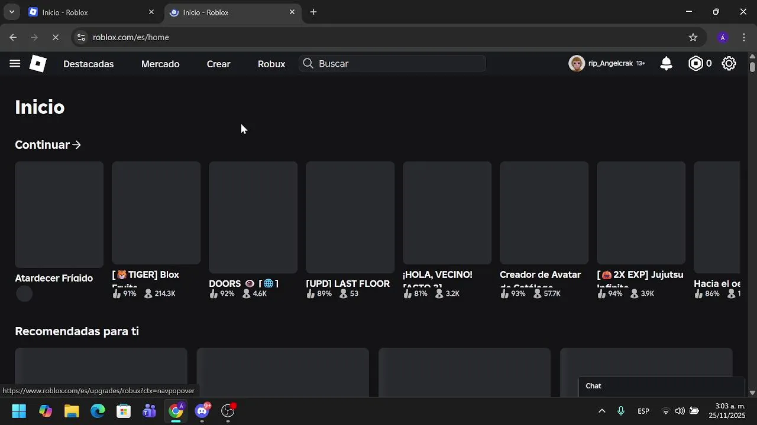The width and height of the screenshot is (757, 425).
Task: Open the TIGER Blox Fruits thumbnail
Action: coord(156,213)
